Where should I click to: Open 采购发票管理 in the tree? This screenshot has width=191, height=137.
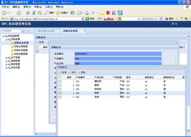[21, 54]
